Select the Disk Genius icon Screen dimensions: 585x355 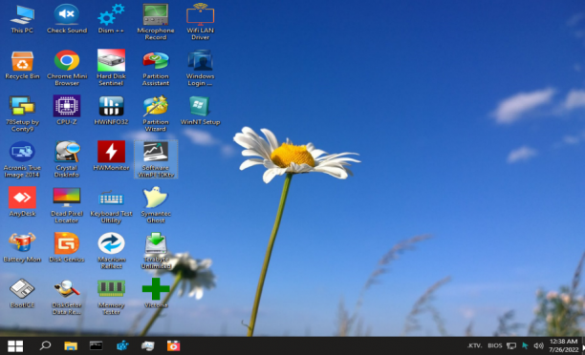(x=67, y=247)
